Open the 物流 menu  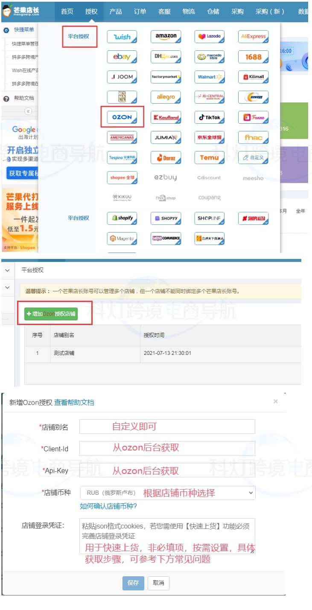point(189,12)
